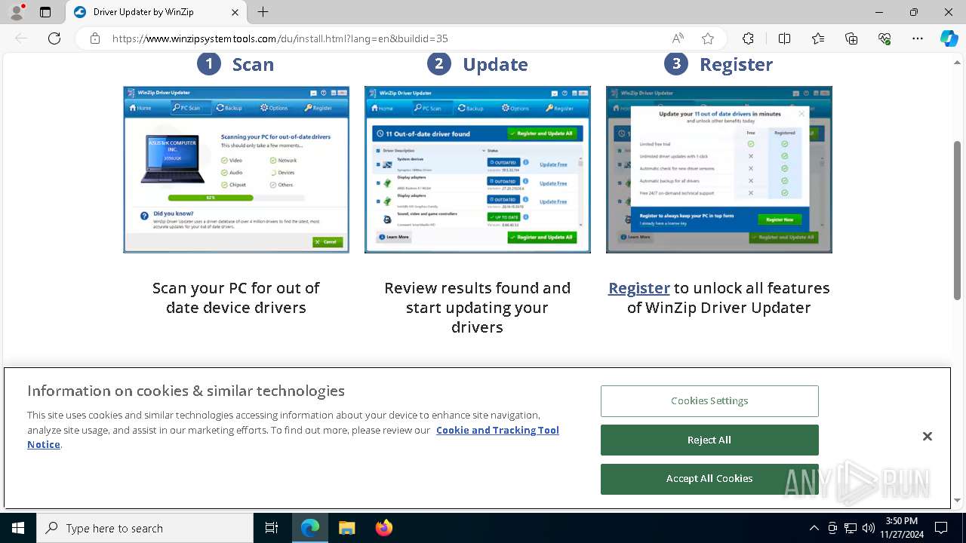Click the Register step screenshot thumbnail

(x=719, y=169)
